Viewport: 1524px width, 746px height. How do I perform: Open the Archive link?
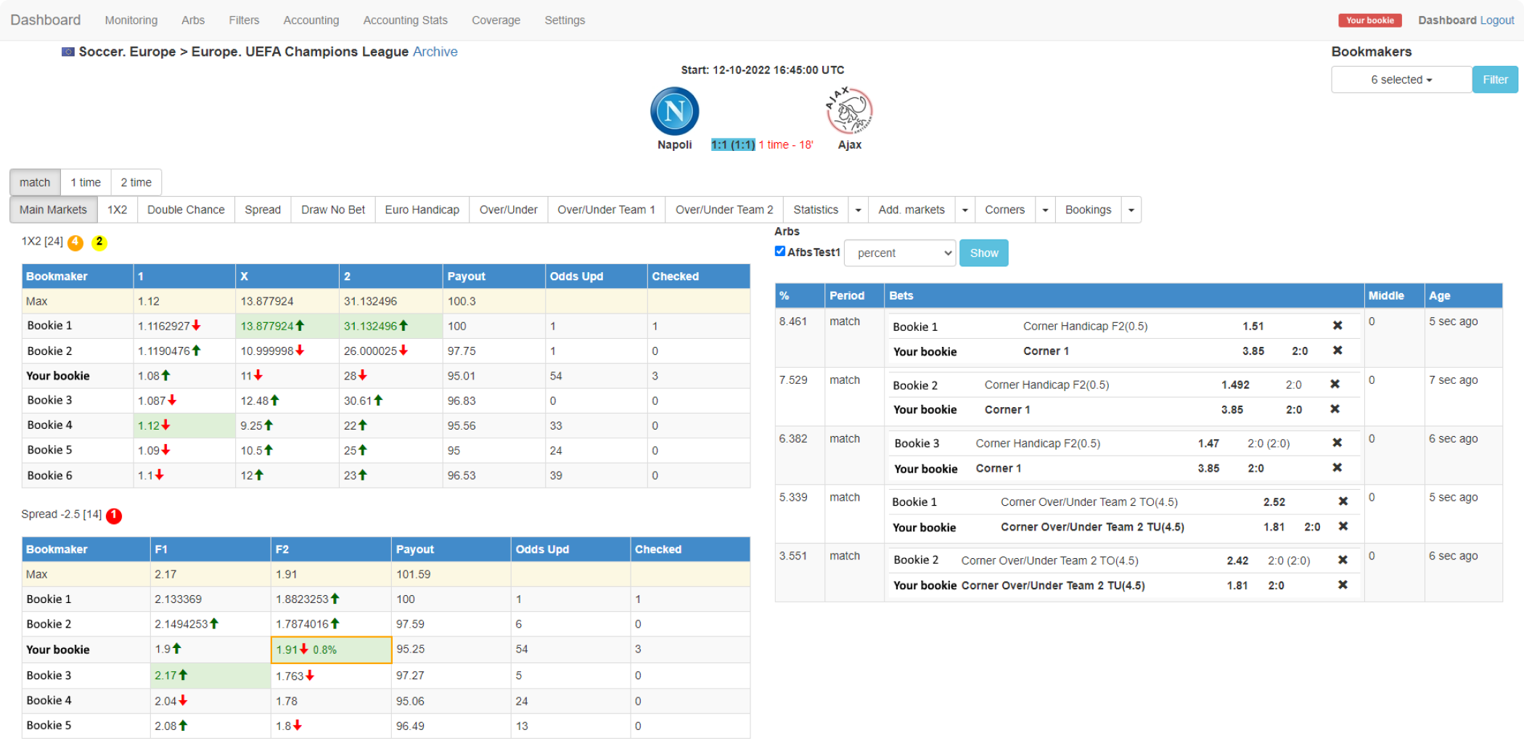coord(435,52)
